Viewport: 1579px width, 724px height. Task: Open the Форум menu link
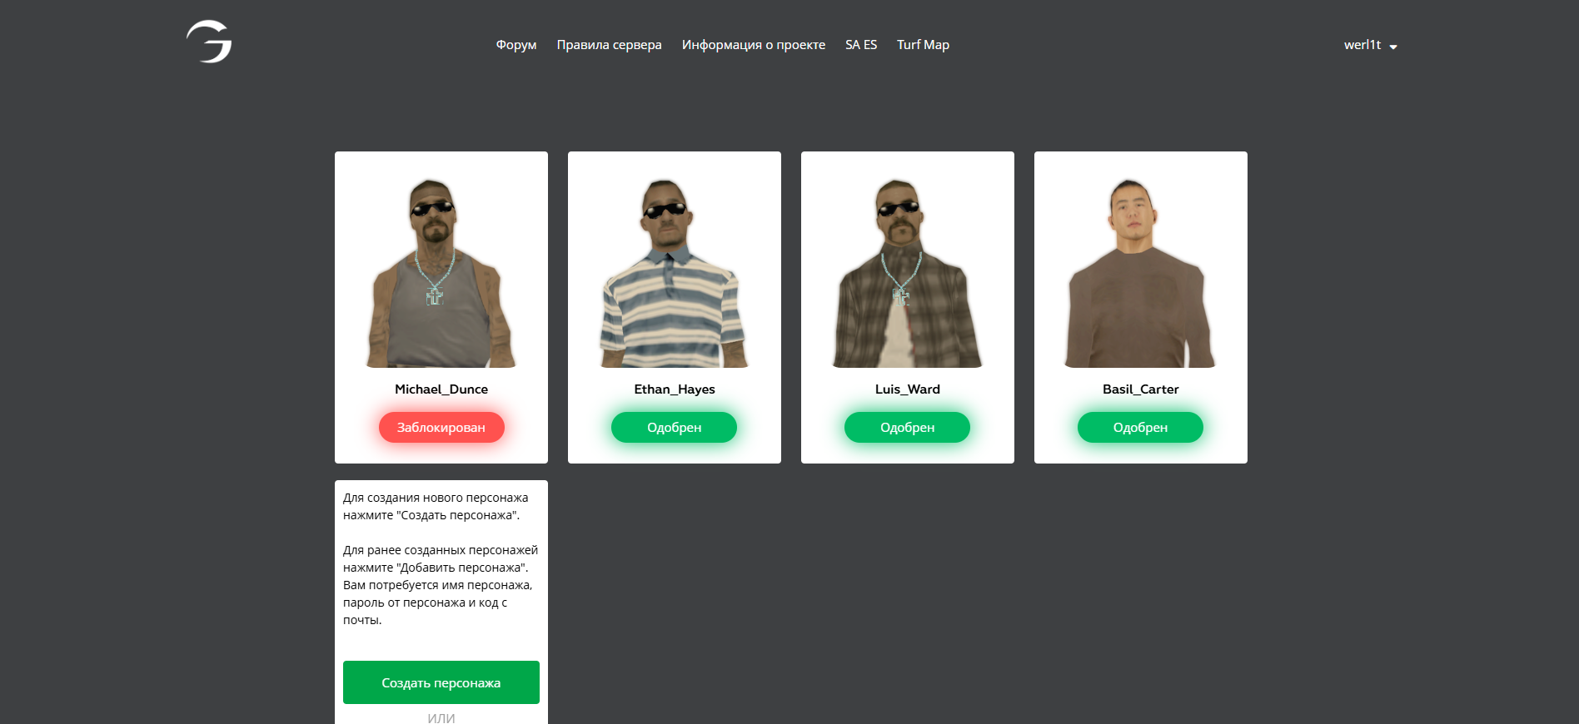(x=516, y=45)
